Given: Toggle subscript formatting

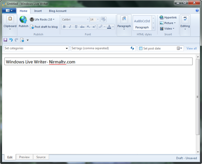Looking at the screenshot, I should [x=88, y=27].
